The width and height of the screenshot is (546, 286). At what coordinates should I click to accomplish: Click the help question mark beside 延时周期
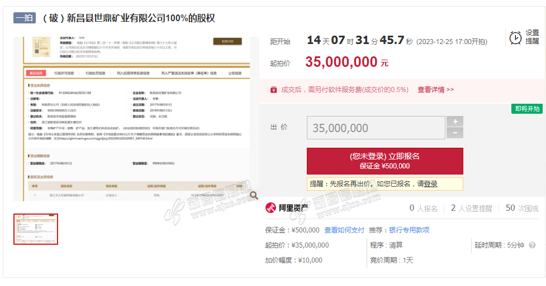tap(532, 245)
